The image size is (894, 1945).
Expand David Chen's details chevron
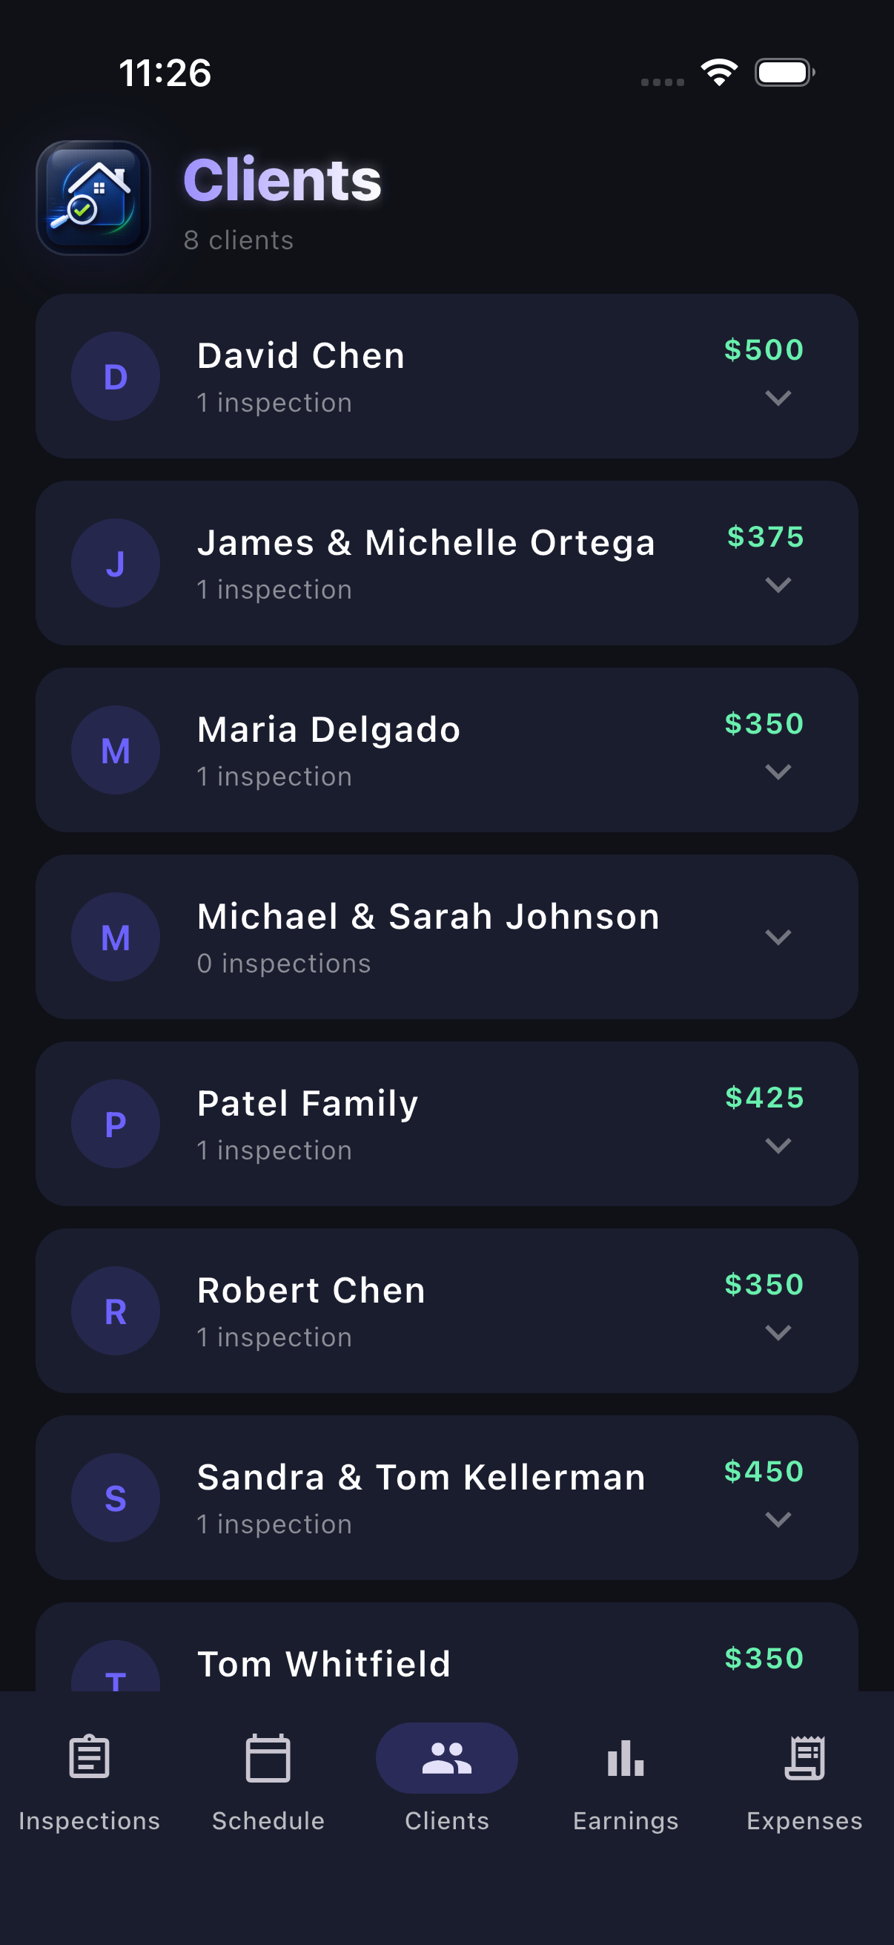[x=778, y=398]
